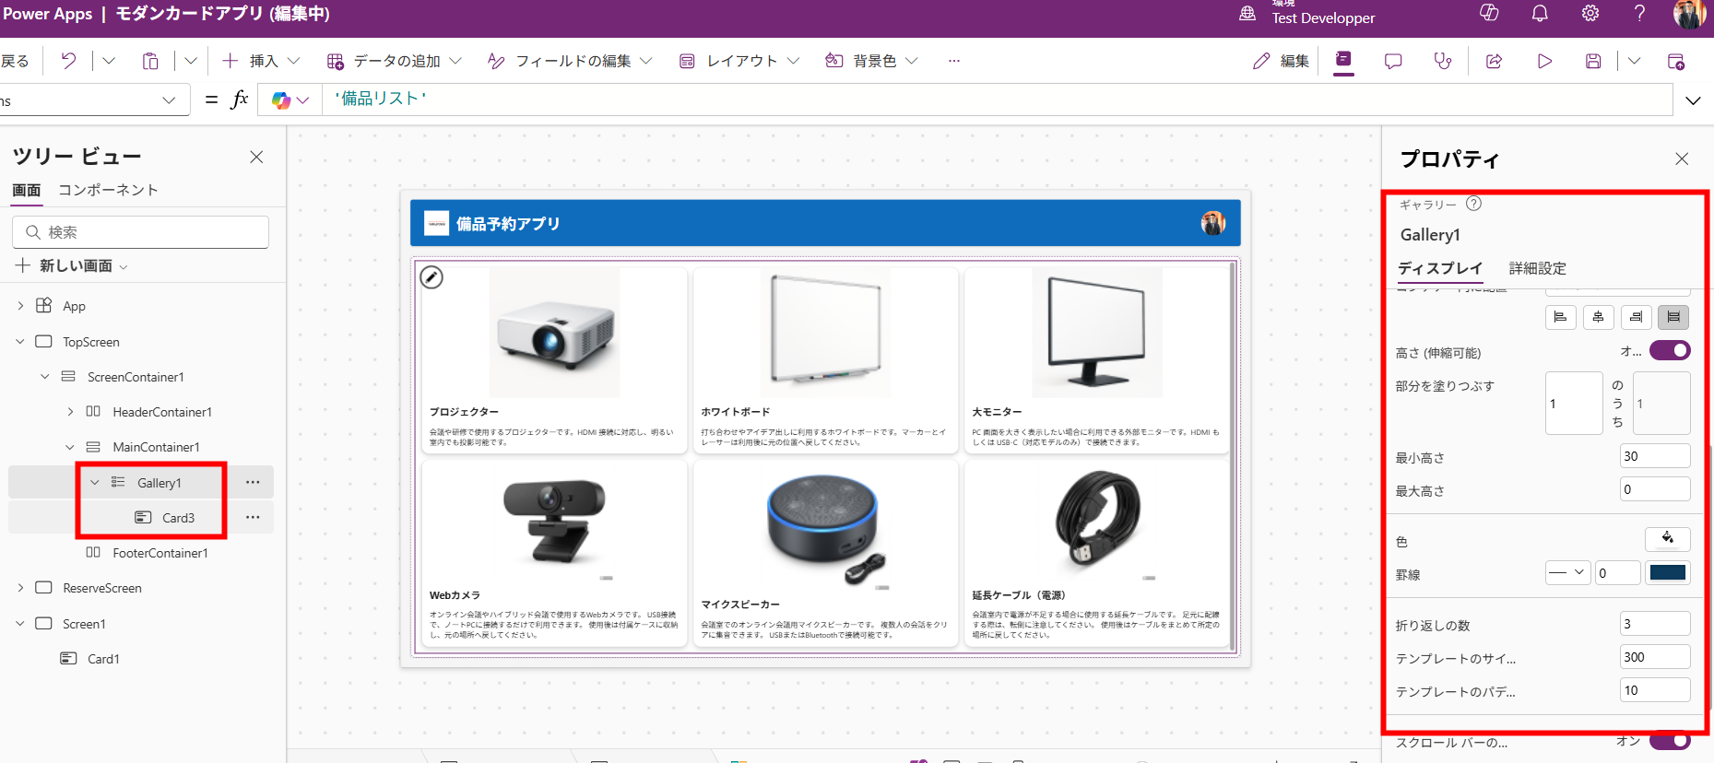Open the border style dropdown
Viewport: 1714px width, 763px height.
[x=1567, y=572]
